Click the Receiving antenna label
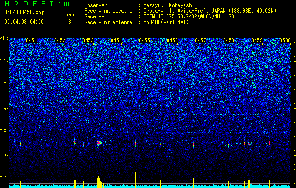 [108, 22]
